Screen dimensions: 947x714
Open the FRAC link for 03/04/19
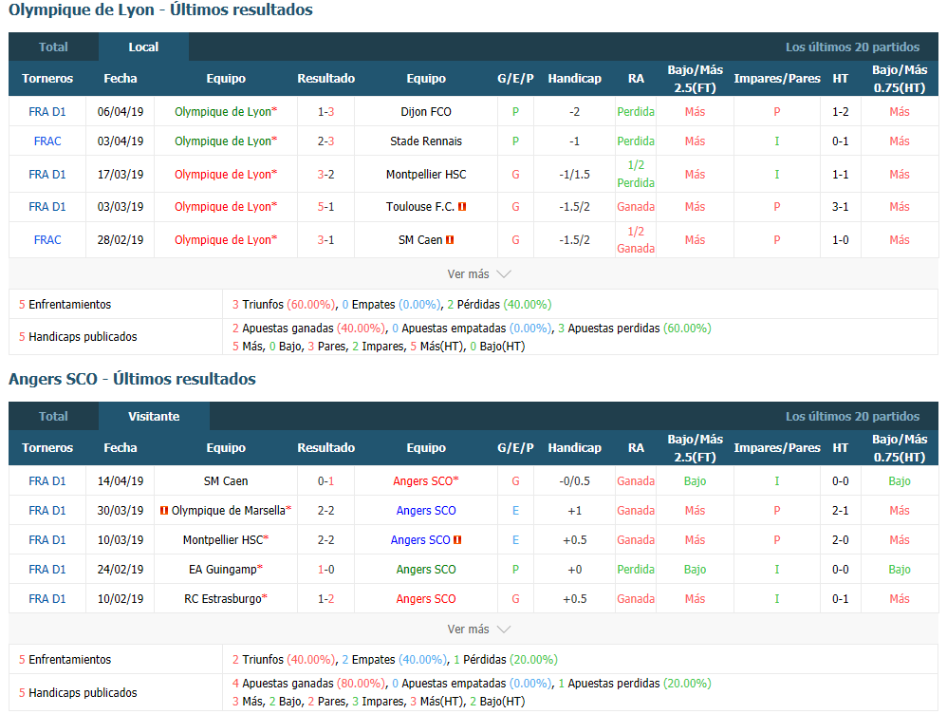[x=47, y=141]
